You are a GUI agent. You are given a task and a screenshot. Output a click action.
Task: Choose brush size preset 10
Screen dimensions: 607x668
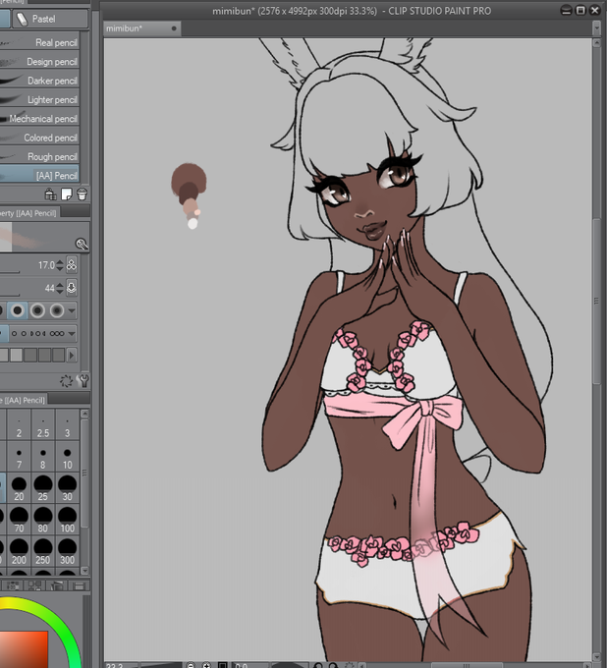coord(67,458)
